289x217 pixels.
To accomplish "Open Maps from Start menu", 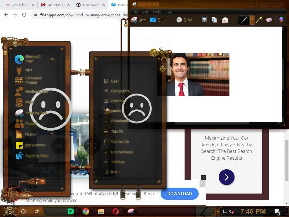I will pyautogui.click(x=24, y=102).
